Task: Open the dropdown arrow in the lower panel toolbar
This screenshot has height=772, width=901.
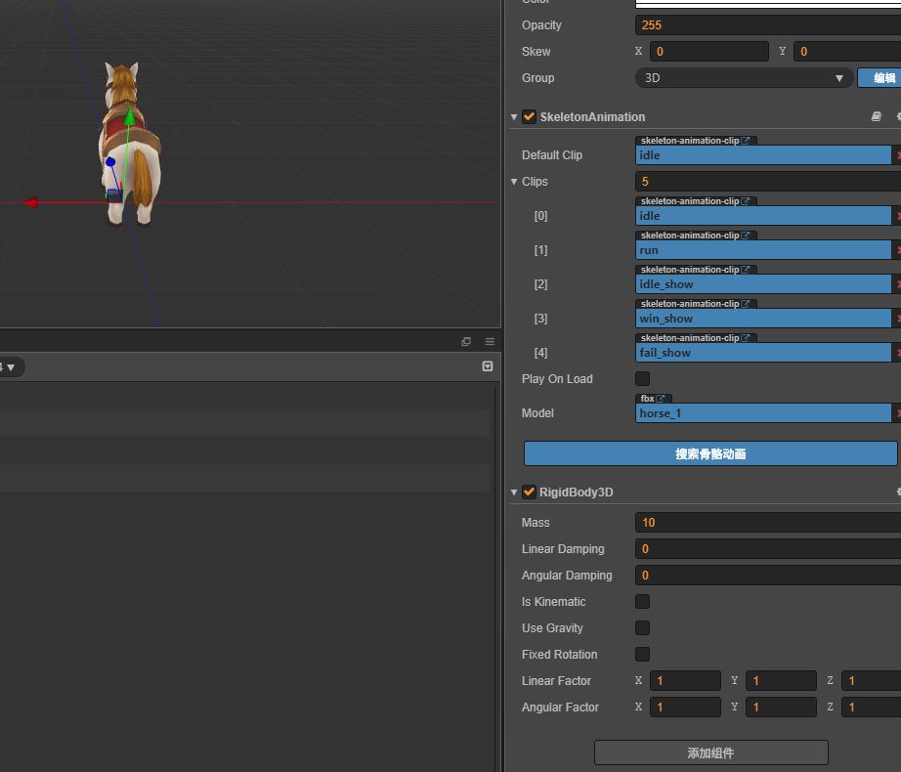Action: click(11, 367)
